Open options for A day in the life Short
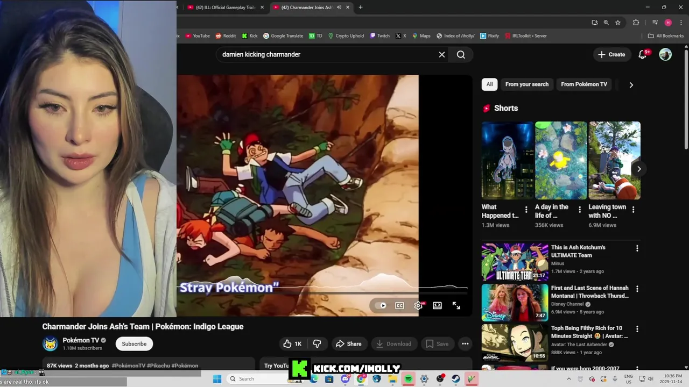689x387 pixels. click(x=580, y=210)
